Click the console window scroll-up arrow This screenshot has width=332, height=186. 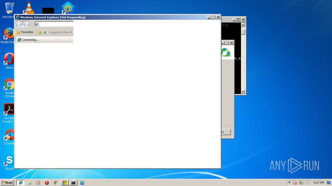(x=243, y=25)
